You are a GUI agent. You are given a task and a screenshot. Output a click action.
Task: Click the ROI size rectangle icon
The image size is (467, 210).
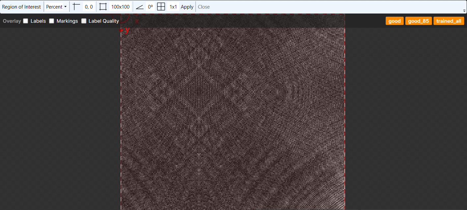tap(103, 7)
